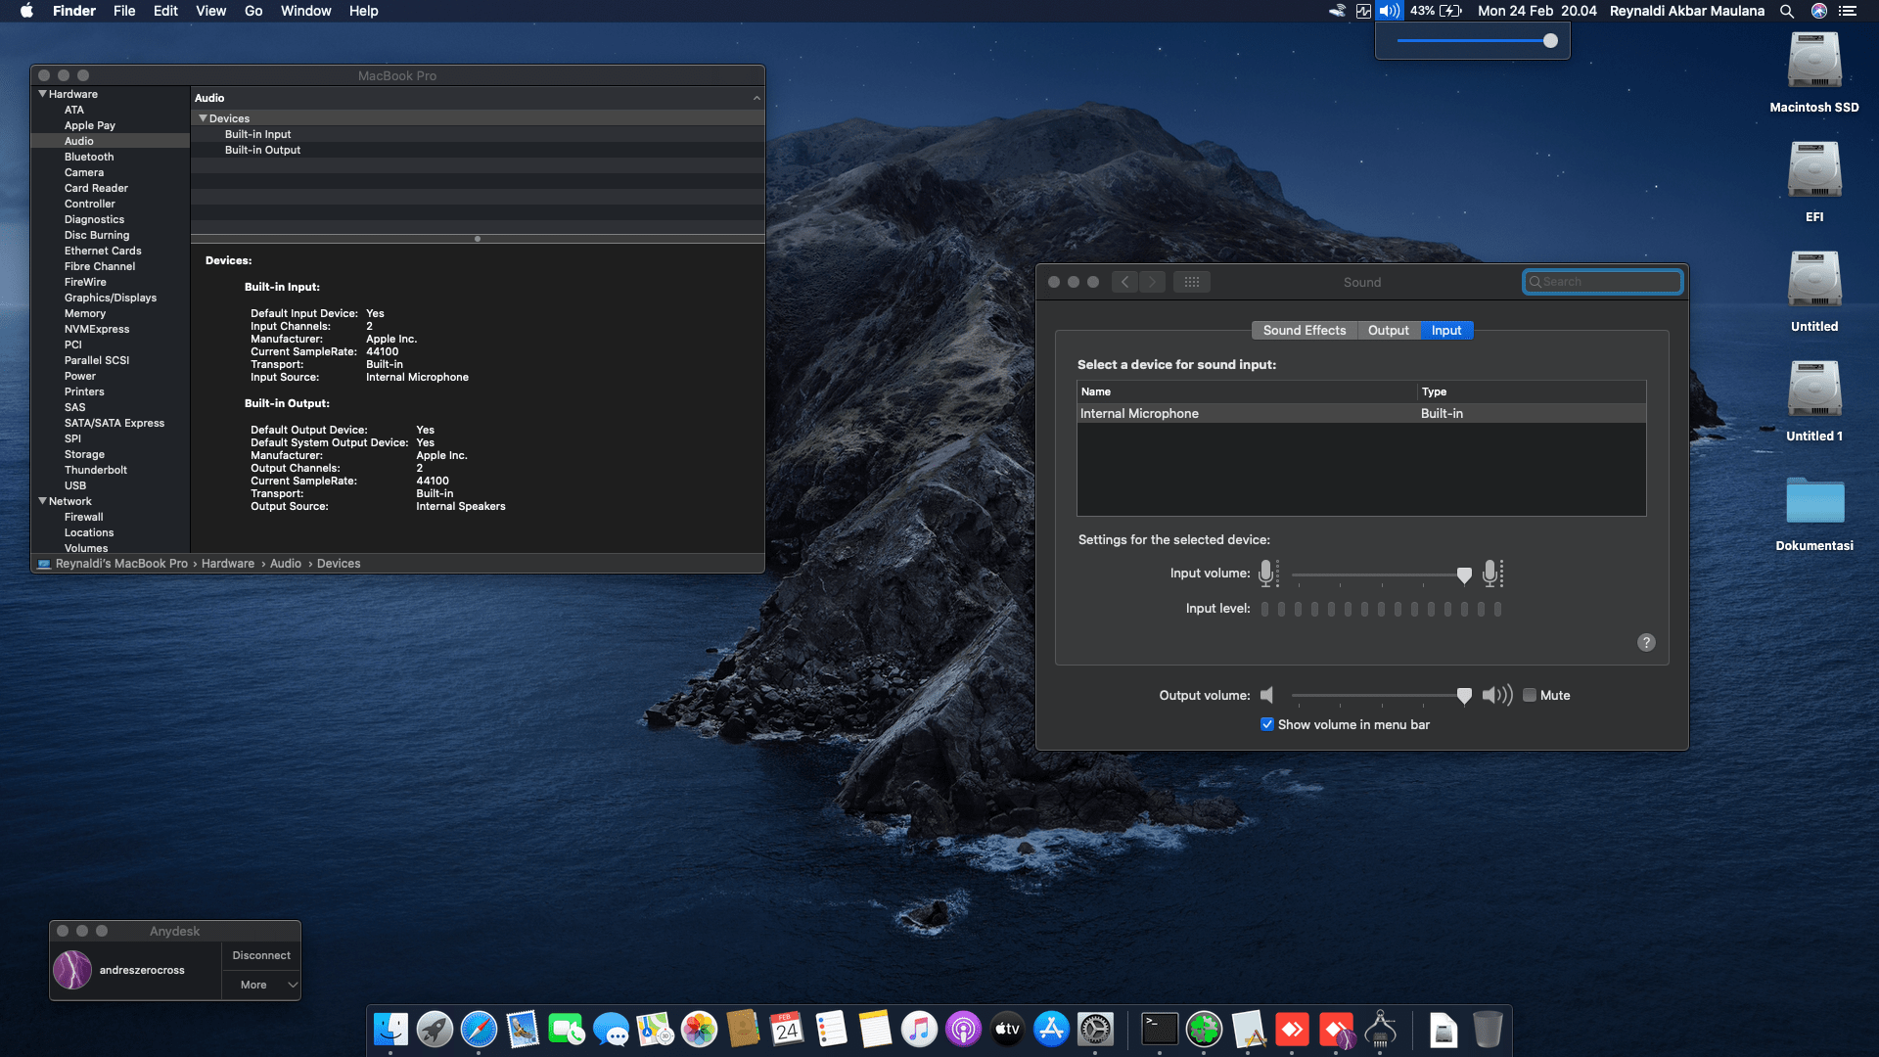Viewport: 1879px width, 1057px height.
Task: Open the AnyDesk More dropdown
Action: point(261,985)
